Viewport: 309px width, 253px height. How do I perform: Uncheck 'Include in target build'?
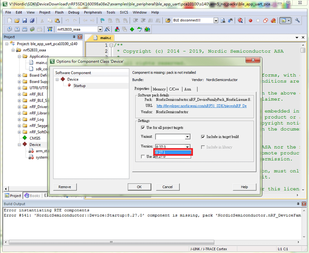coord(203,136)
